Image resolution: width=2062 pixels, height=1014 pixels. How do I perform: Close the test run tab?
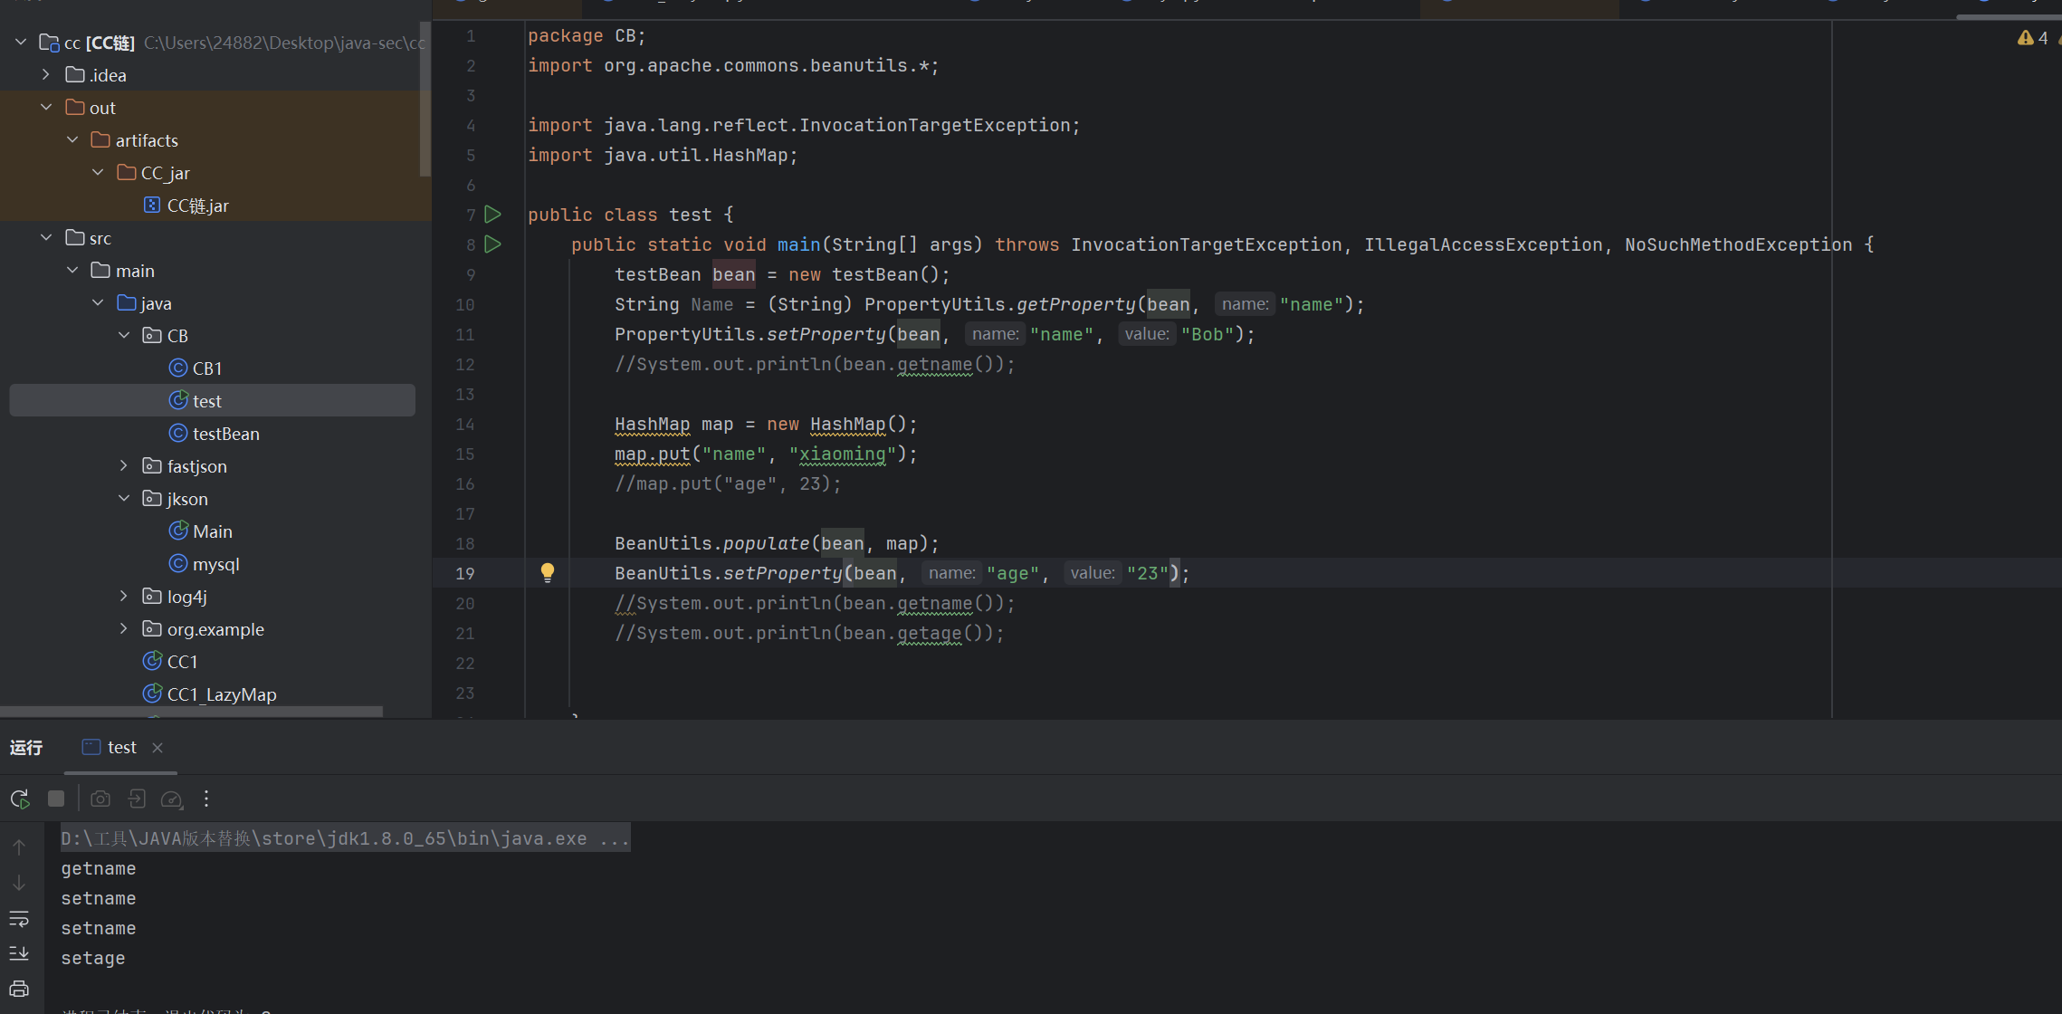[x=158, y=748]
